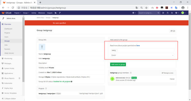Click the instance statistics chart icon
Viewport: 191px width, 101px height.
pyautogui.click(x=56, y=13)
